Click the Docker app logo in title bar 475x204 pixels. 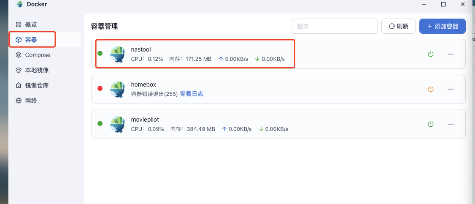coord(19,4)
